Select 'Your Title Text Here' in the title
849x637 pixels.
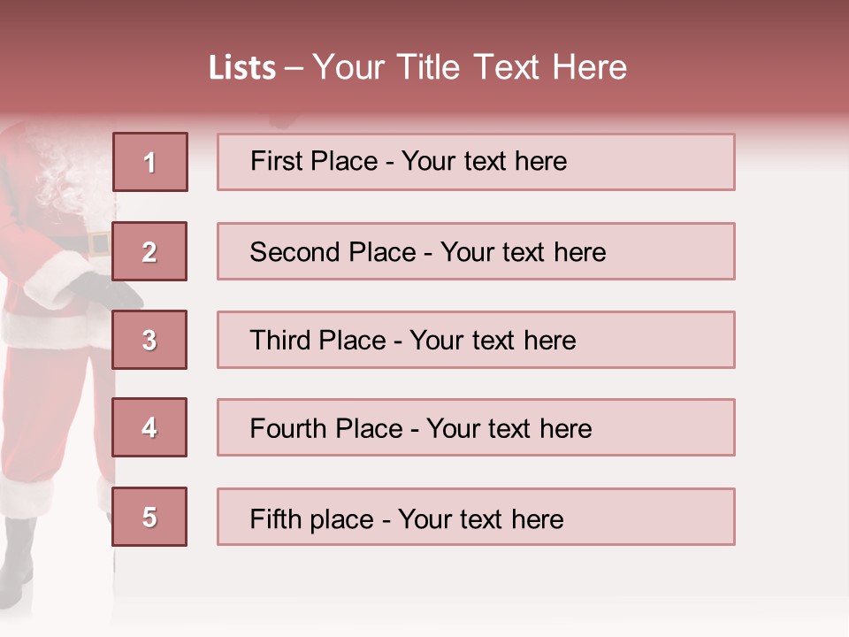[470, 67]
